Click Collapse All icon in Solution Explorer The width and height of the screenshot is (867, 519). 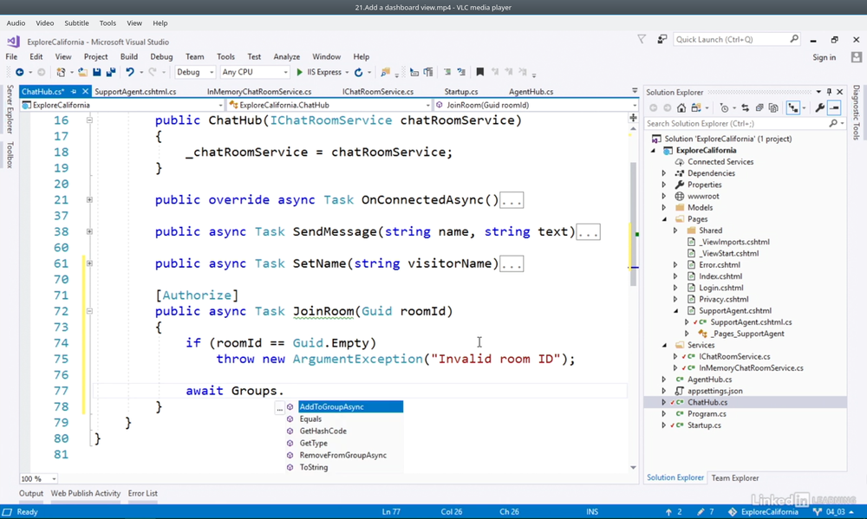(759, 107)
